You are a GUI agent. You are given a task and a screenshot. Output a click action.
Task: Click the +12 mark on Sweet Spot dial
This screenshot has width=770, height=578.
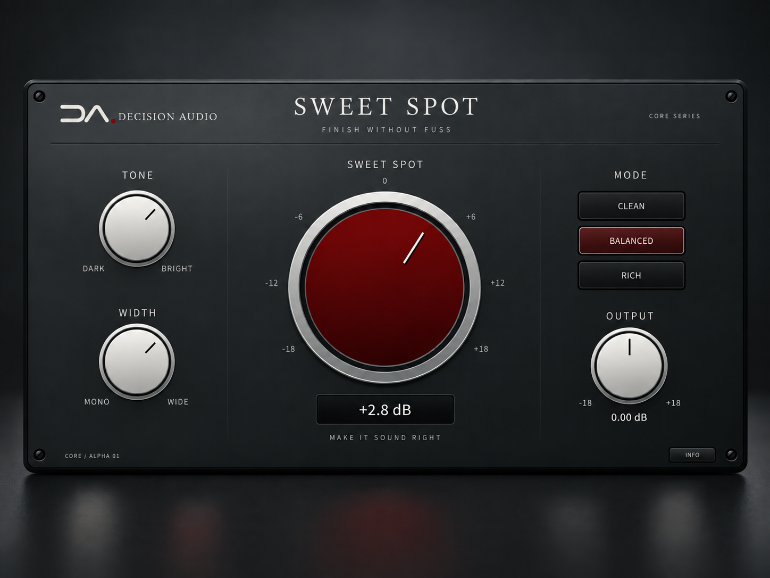click(497, 283)
